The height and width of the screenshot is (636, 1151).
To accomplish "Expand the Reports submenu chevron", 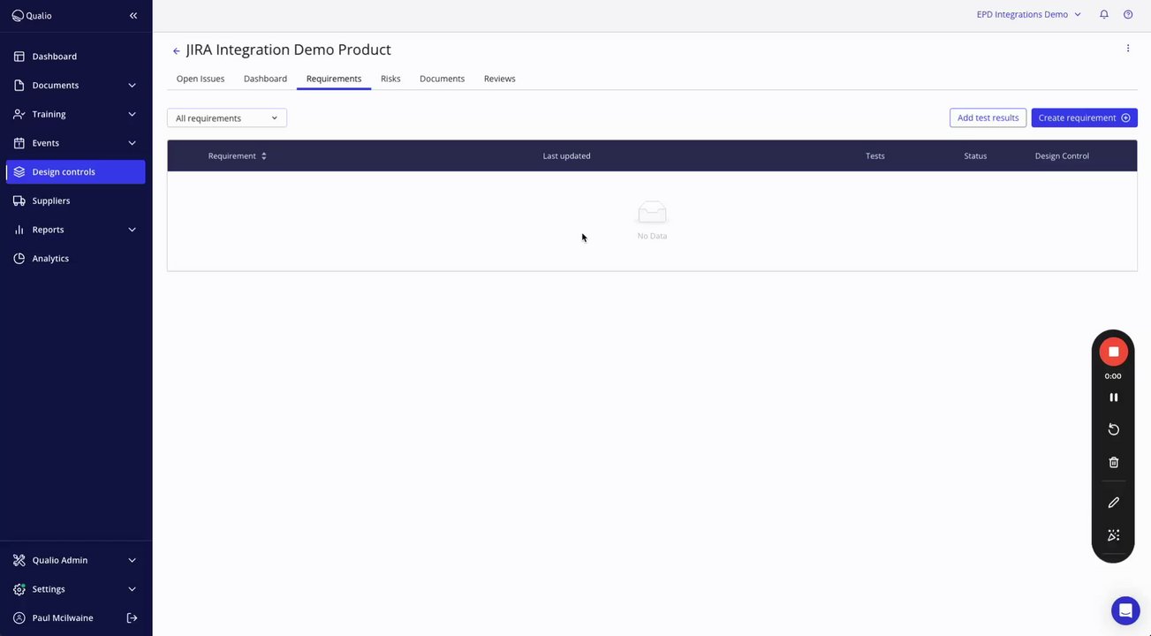I will pyautogui.click(x=132, y=230).
